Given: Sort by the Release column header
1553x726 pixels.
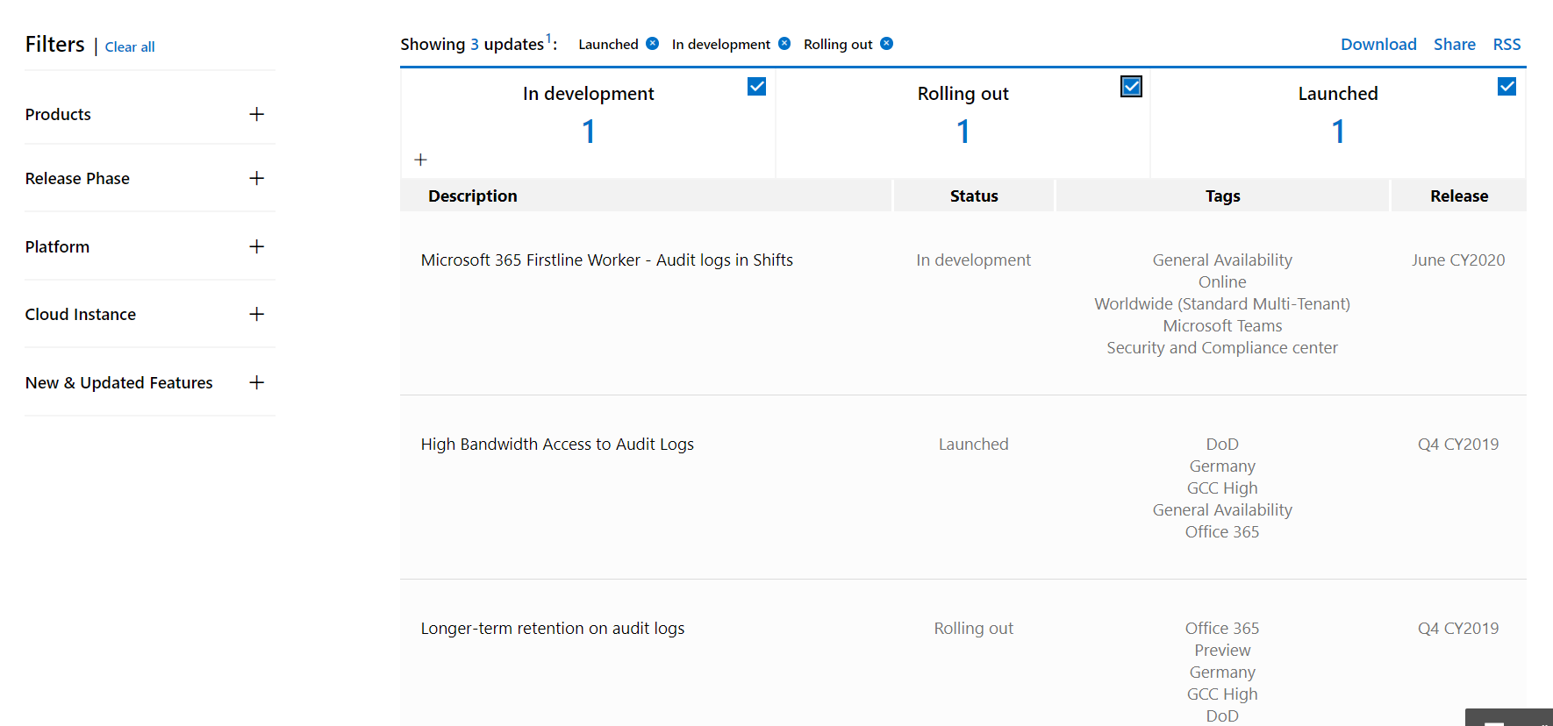Looking at the screenshot, I should coord(1459,196).
